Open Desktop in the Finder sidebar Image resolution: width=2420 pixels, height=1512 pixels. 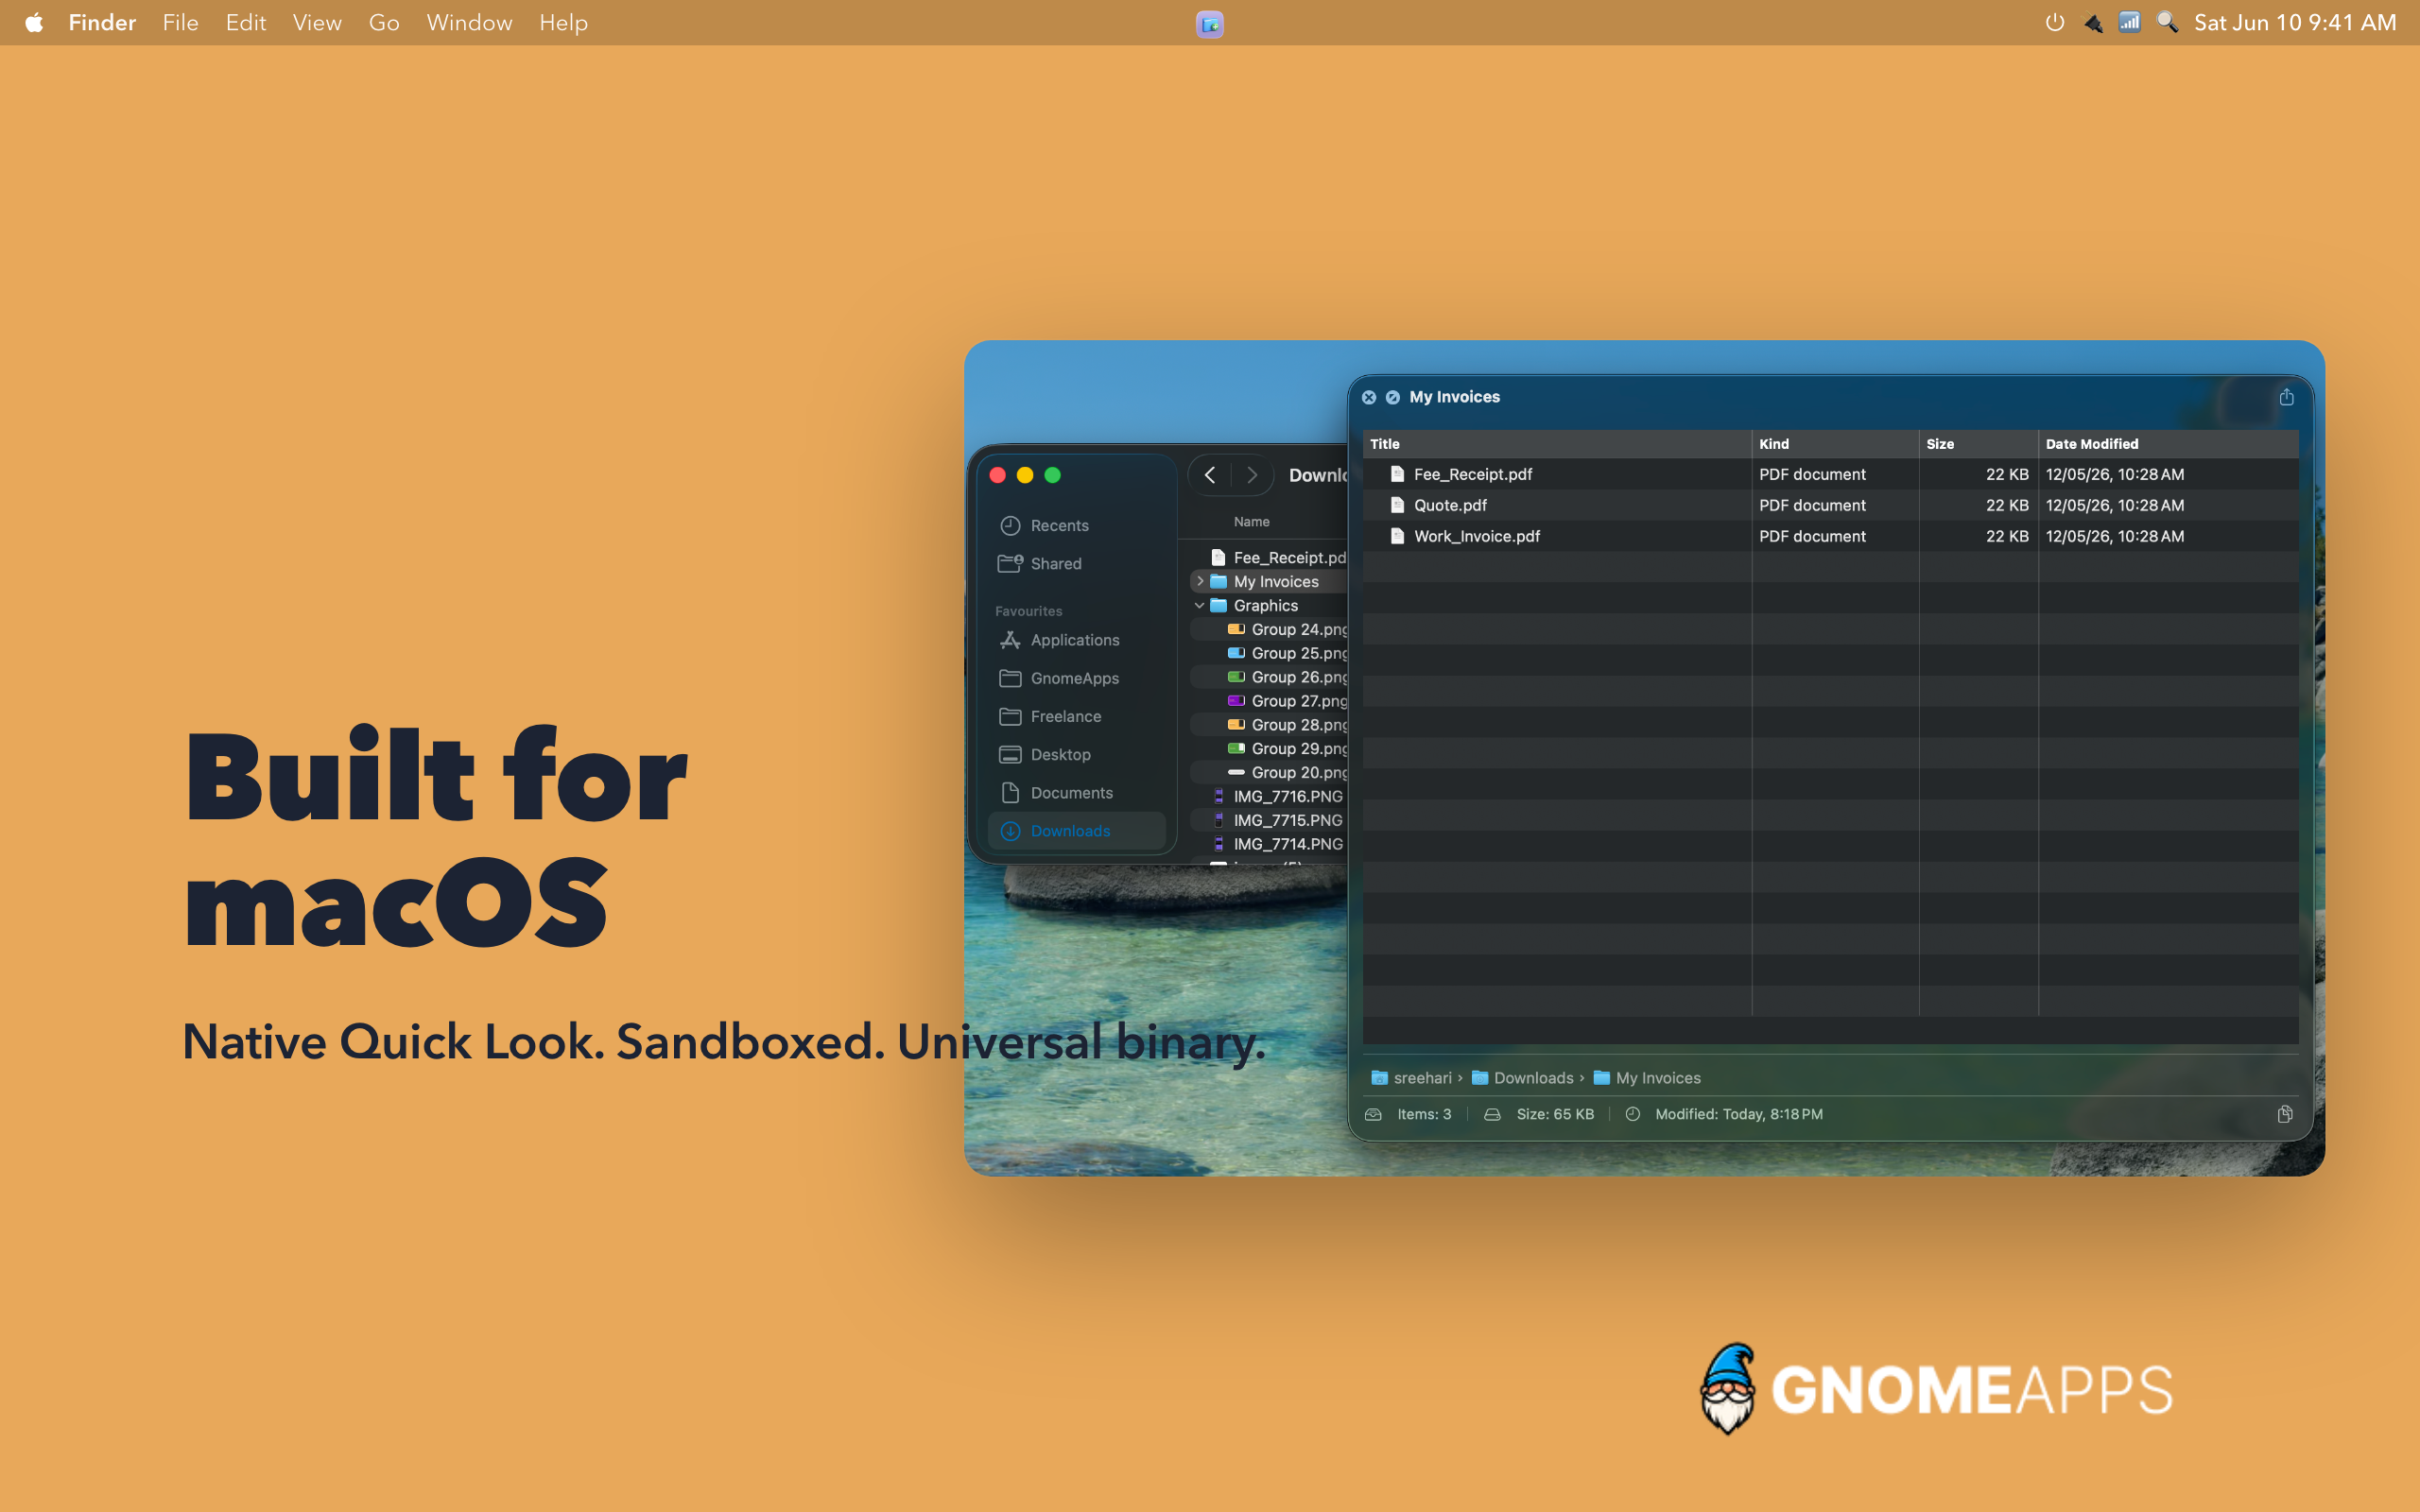[1076, 754]
